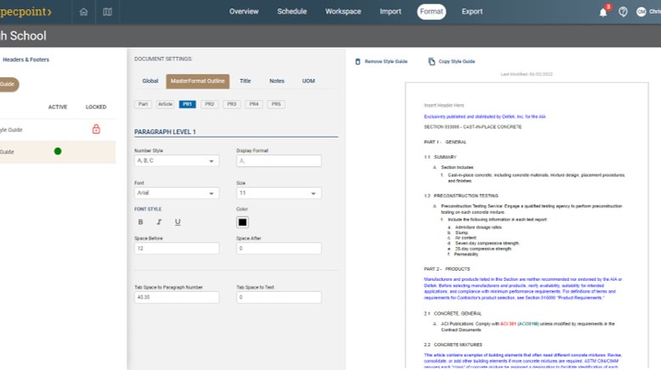
Task: Open the notifications bell
Action: click(x=602, y=12)
